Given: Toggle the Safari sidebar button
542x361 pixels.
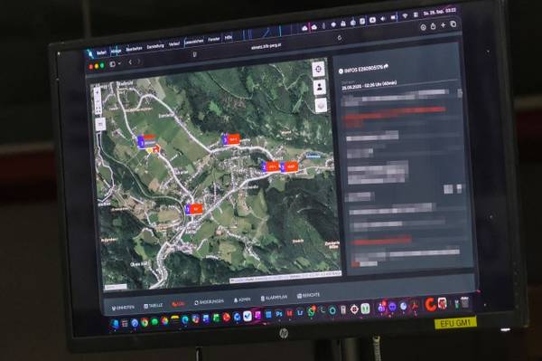Looking at the screenshot, I should [112, 64].
